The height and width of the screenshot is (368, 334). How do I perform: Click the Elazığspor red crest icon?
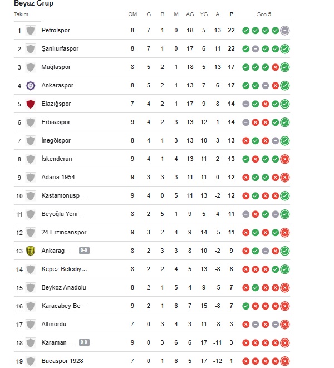tap(30, 104)
